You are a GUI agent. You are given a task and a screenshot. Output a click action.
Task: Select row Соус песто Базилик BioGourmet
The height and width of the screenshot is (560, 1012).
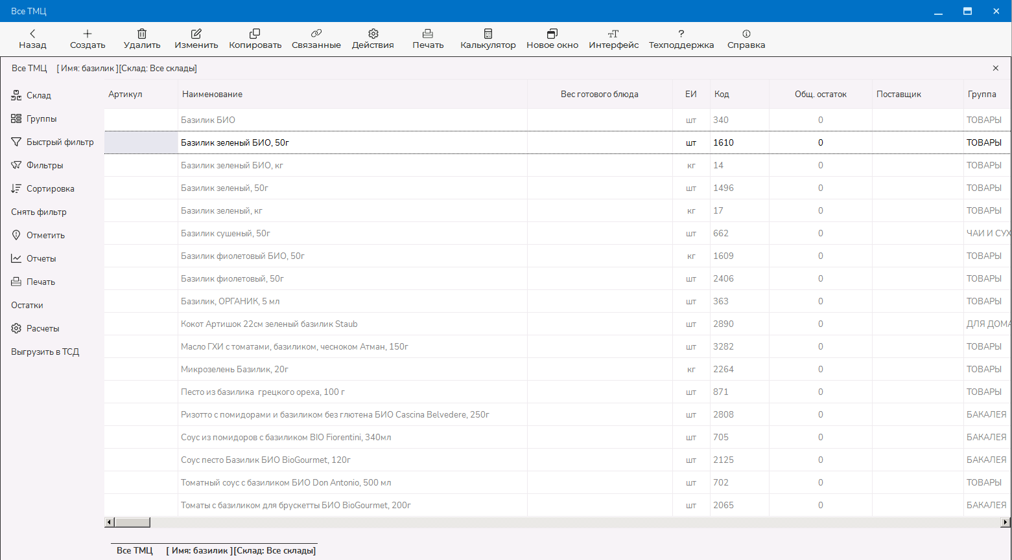coord(558,460)
